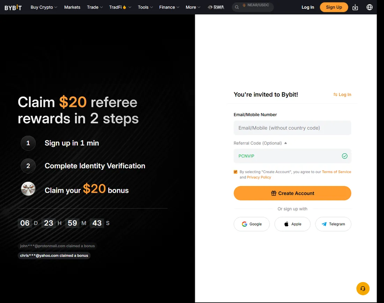Open the app download icon
Image resolution: width=384 pixels, height=303 pixels.
(x=355, y=7)
